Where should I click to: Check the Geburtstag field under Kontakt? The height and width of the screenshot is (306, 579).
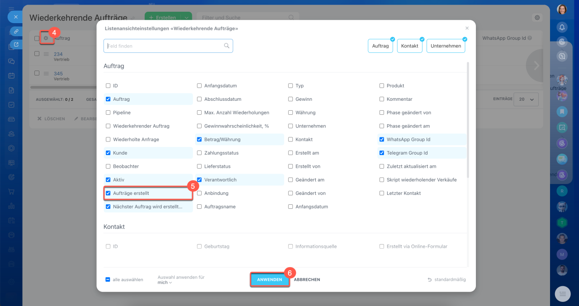[199, 246]
